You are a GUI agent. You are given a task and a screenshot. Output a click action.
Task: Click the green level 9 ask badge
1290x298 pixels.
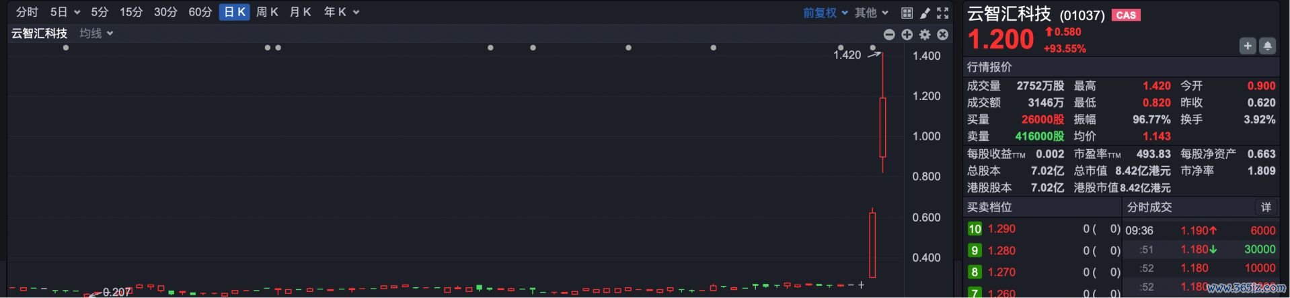tap(975, 250)
